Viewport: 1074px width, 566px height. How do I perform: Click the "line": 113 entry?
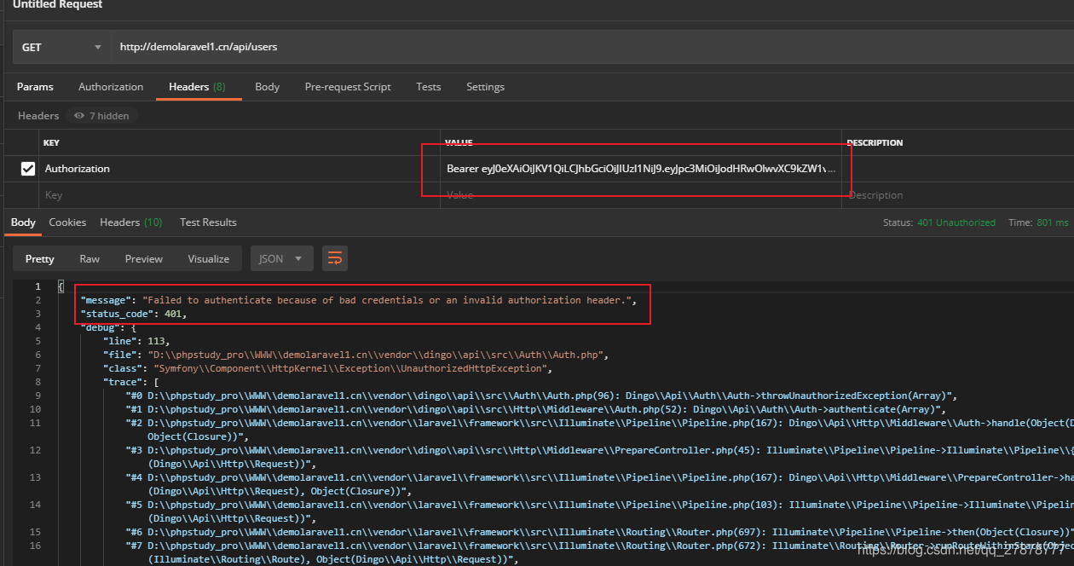coord(136,341)
